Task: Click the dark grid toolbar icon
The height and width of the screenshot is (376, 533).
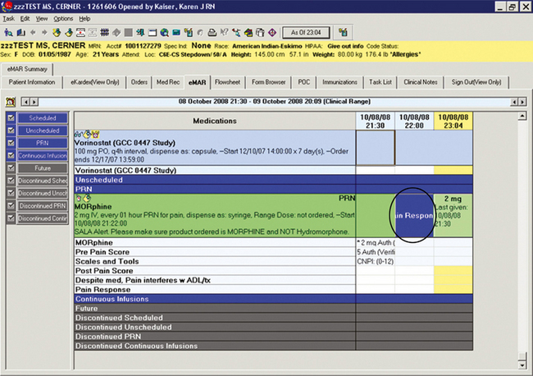Action: click(104, 32)
